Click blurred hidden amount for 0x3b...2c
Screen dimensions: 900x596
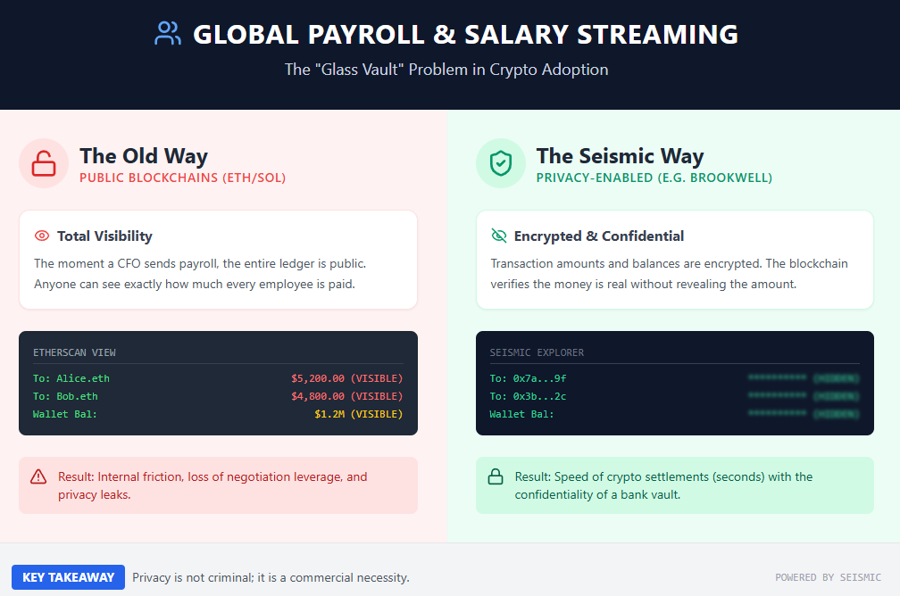804,396
